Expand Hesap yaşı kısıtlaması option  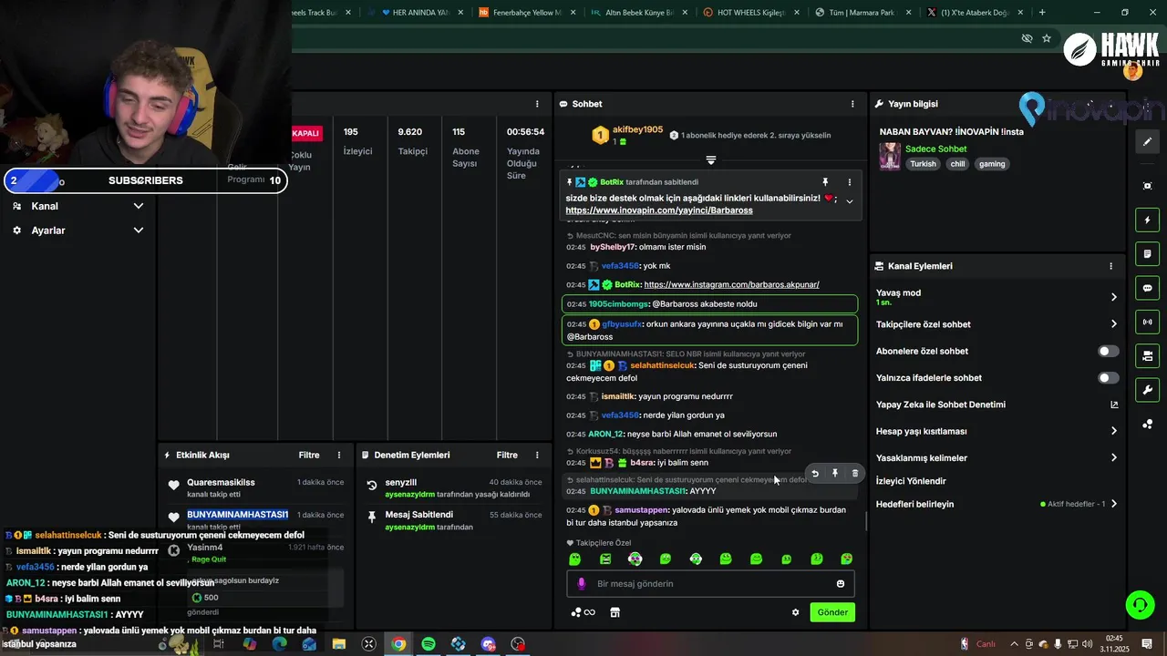1113,431
